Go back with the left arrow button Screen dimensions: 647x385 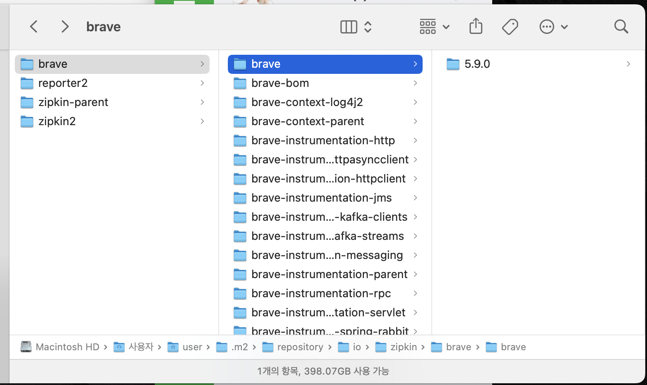click(x=34, y=27)
